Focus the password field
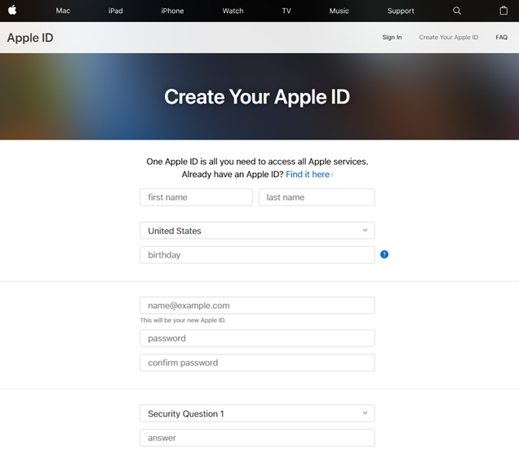Screen dimensions: 519x451 click(257, 338)
